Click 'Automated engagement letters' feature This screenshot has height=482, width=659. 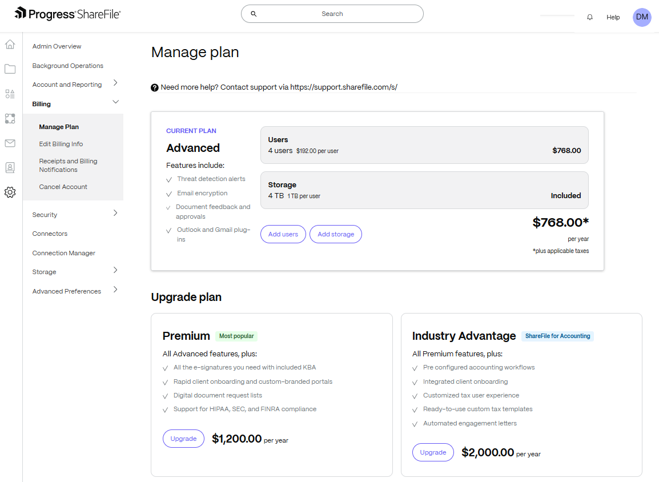click(470, 424)
